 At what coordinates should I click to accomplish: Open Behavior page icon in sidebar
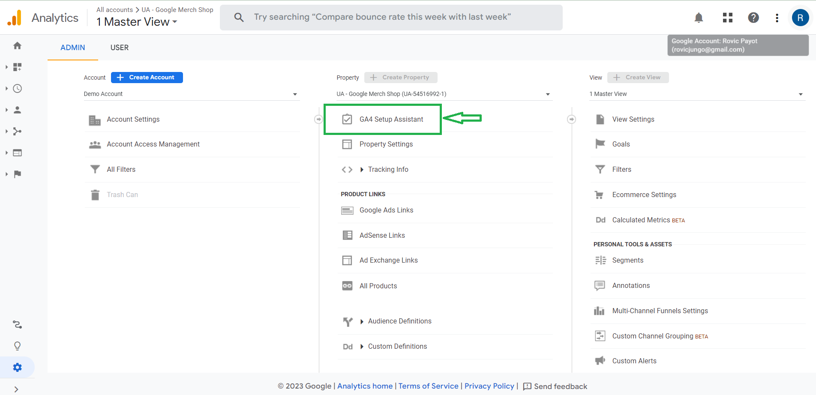(x=17, y=153)
